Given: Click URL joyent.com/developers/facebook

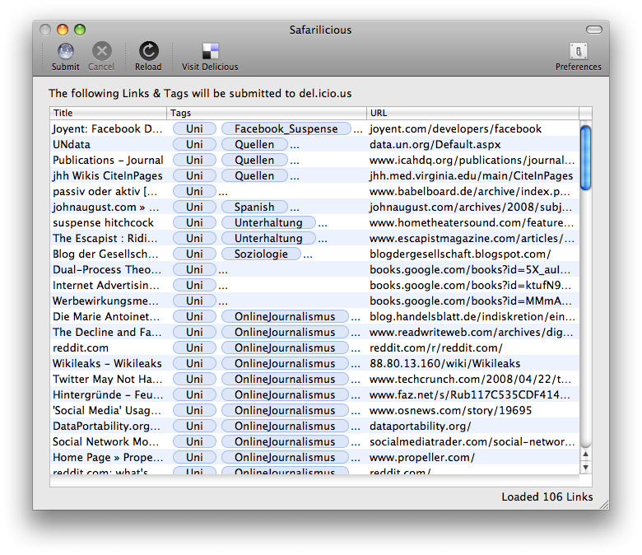Looking at the screenshot, I should [x=455, y=128].
